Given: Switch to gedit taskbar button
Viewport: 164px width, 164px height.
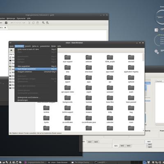Looking at the screenshot, I should (35, 162).
